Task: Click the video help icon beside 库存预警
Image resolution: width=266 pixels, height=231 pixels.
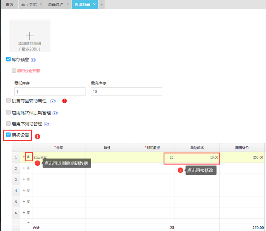Action: [34, 60]
